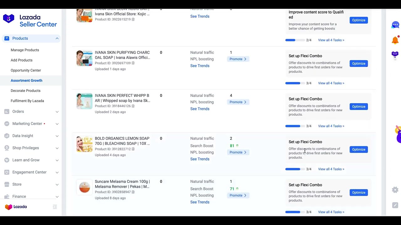Open the notification bell icon
401x225 pixels.
coord(395,40)
